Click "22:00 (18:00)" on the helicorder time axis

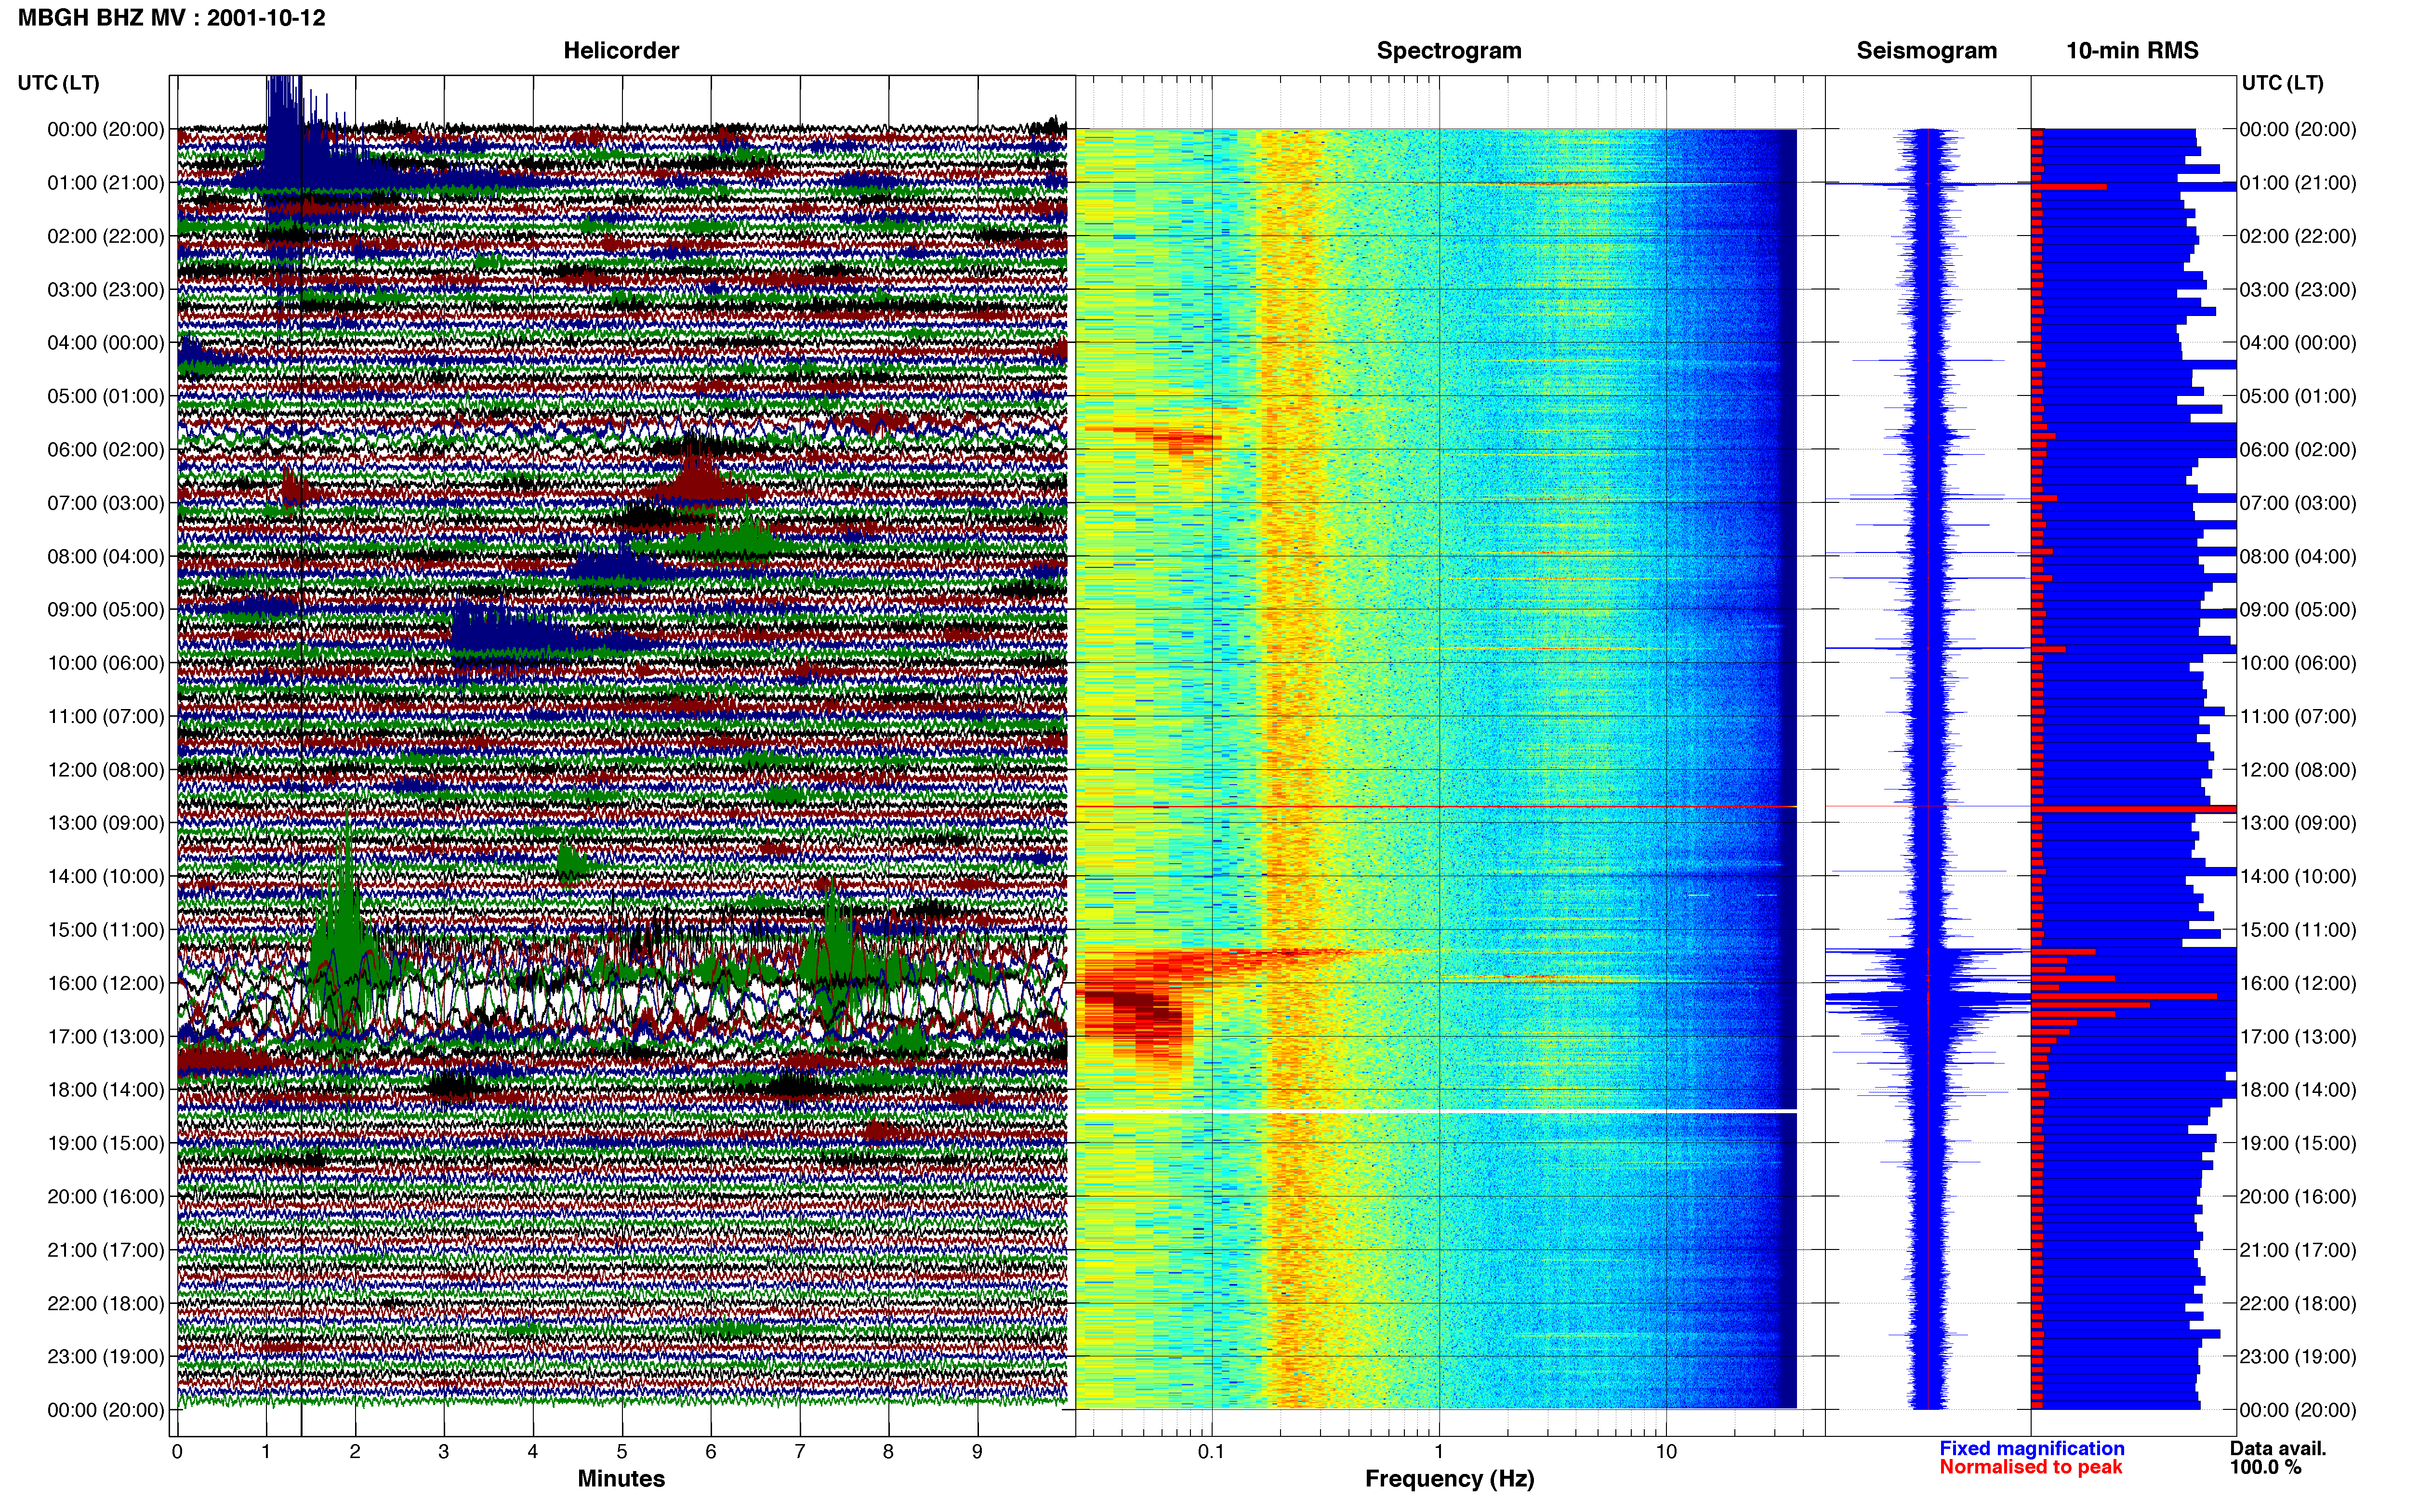[106, 1304]
